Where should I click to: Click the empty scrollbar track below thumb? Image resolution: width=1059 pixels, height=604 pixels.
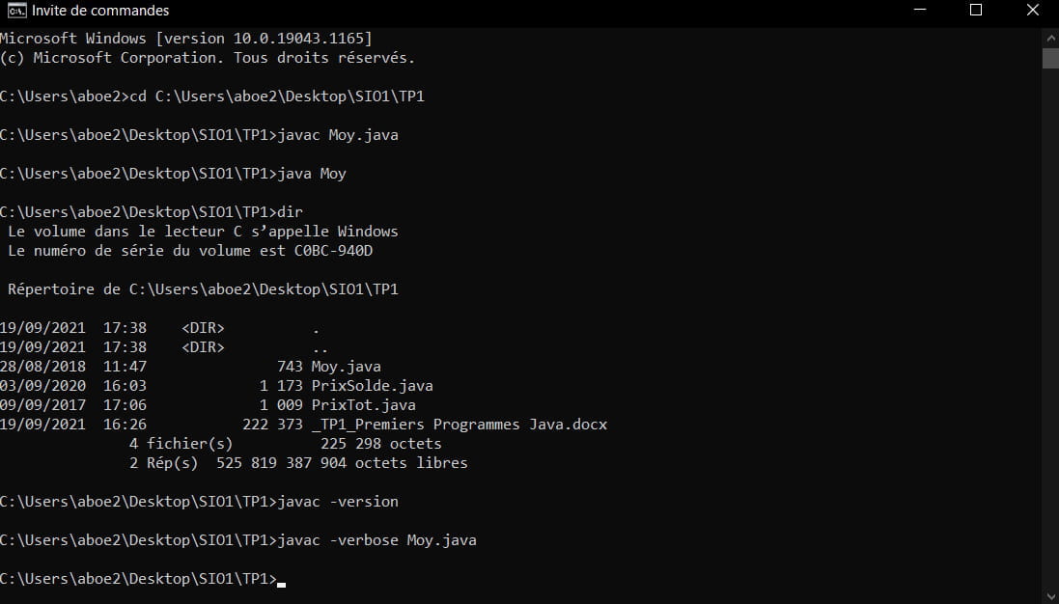1050,328
